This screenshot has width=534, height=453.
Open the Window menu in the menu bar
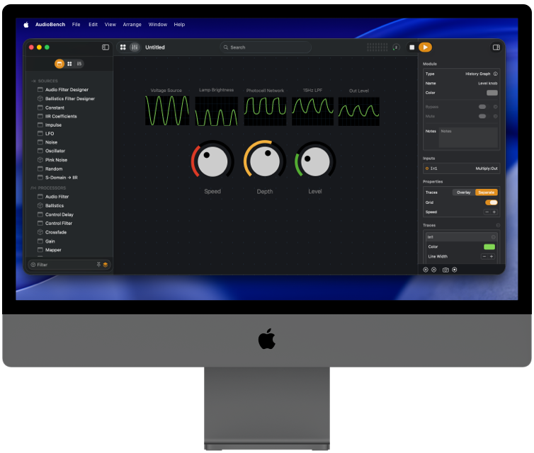[158, 25]
